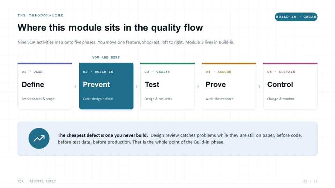Open the Test verify card

pos(167,86)
